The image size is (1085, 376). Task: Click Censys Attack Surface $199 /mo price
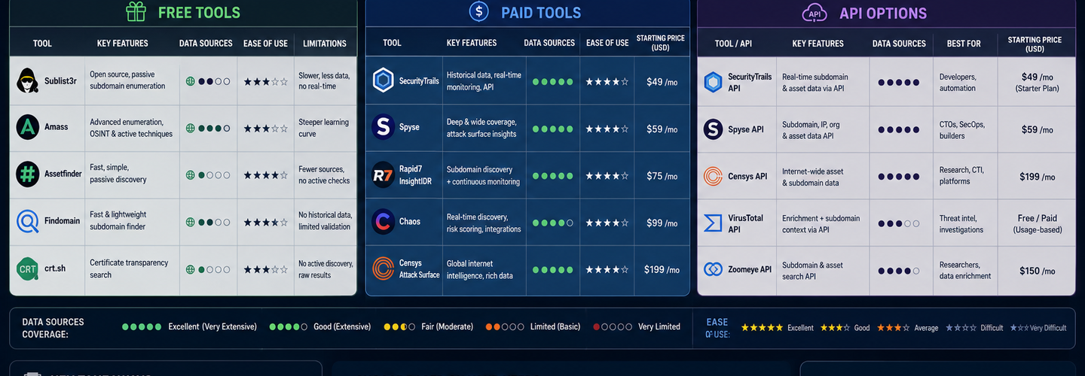point(662,269)
